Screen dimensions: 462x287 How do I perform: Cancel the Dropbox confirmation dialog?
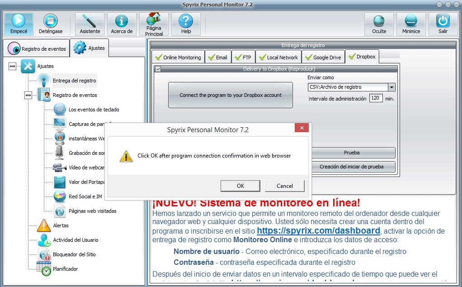click(x=285, y=186)
